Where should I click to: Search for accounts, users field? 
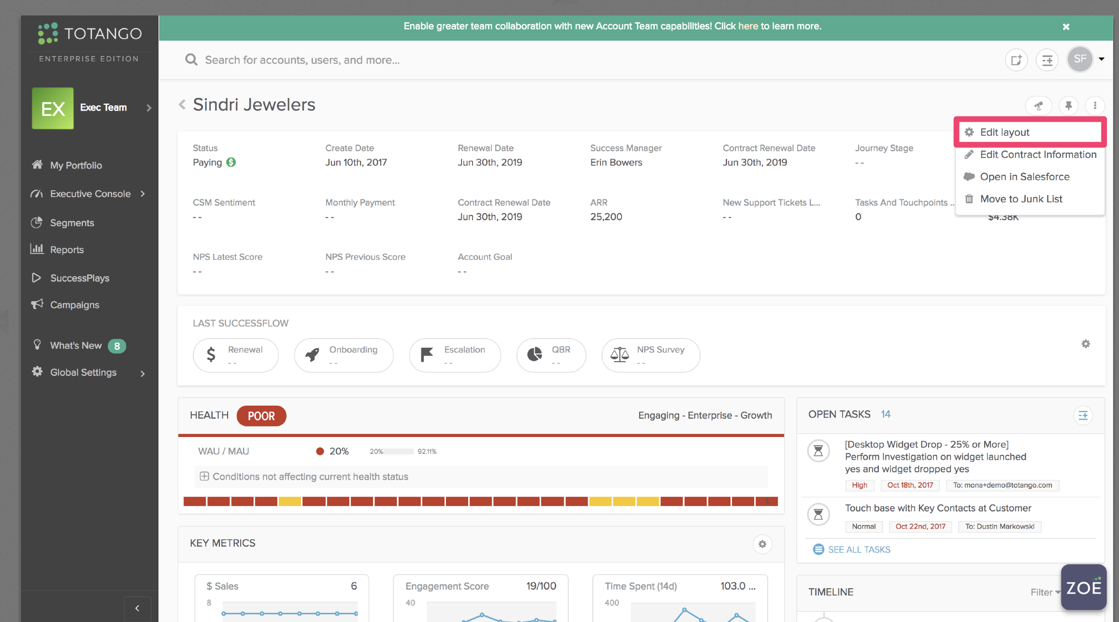tap(302, 60)
